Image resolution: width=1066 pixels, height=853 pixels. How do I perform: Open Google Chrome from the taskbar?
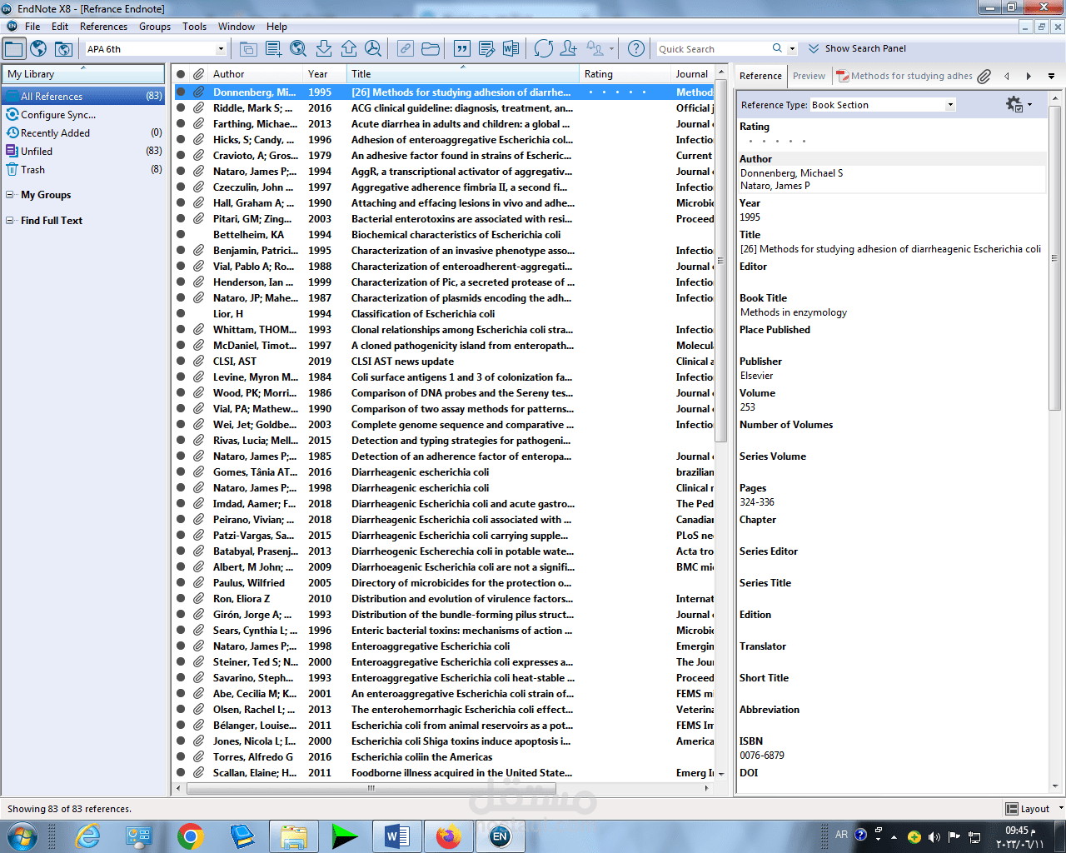coord(191,836)
